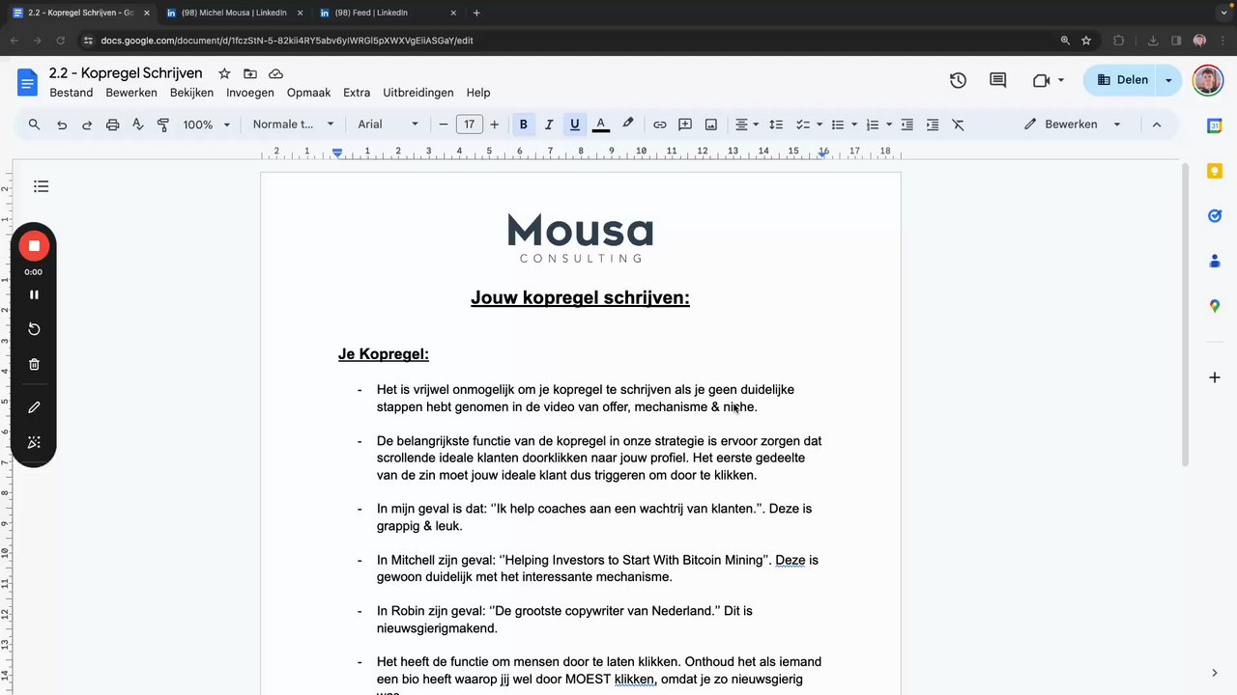Image resolution: width=1237 pixels, height=695 pixels.
Task: Move the document to a folder
Action: [250, 73]
